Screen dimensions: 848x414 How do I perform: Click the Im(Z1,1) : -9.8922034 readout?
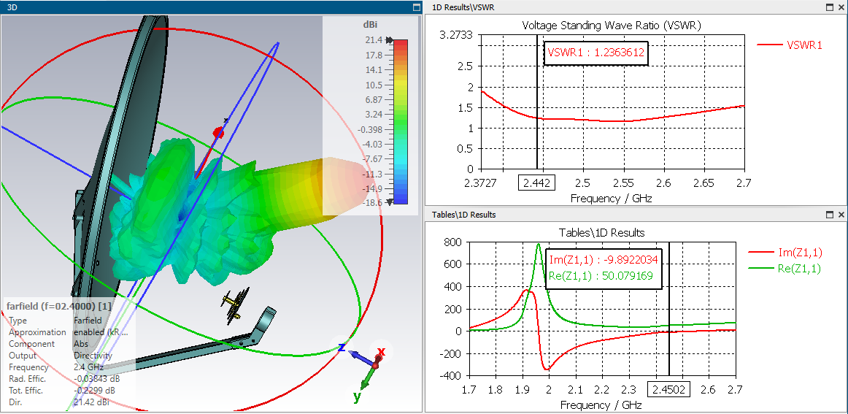pyautogui.click(x=603, y=259)
